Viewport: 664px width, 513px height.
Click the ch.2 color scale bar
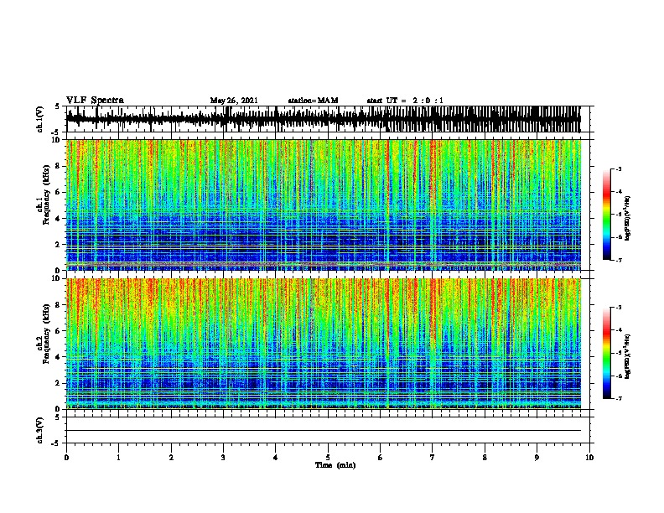607,353
